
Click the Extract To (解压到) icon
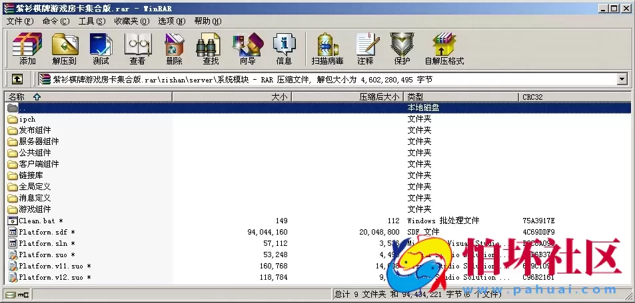click(65, 49)
